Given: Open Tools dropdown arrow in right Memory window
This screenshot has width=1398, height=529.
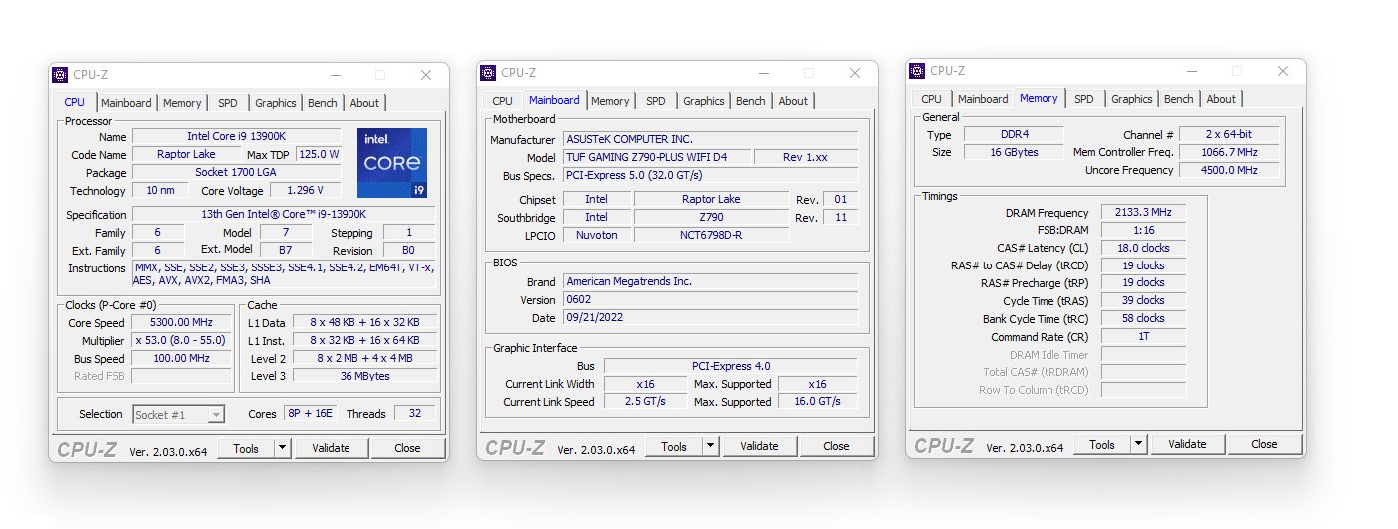Looking at the screenshot, I should [1139, 444].
